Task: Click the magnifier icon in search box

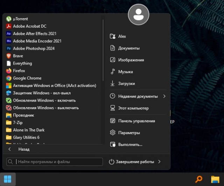Action: tap(10, 162)
